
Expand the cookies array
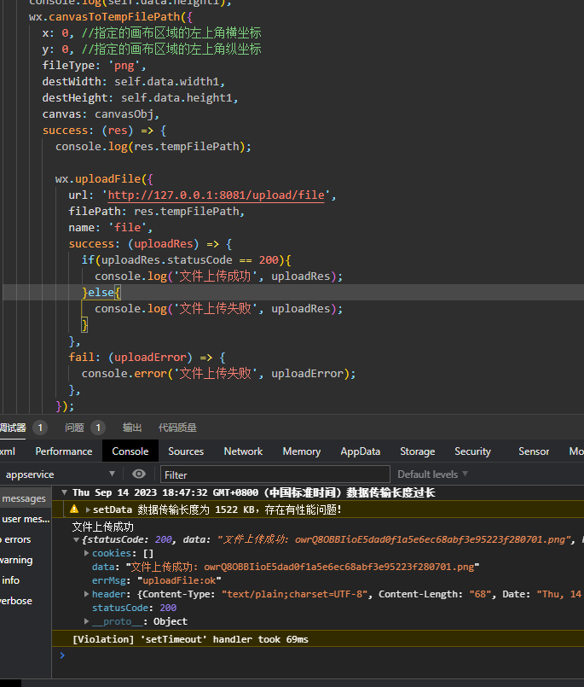87,553
